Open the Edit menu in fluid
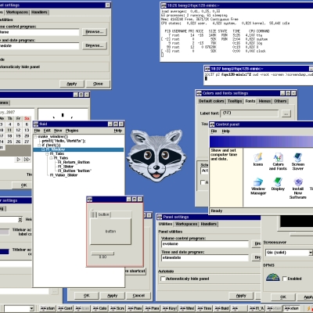Screen dimensions: 313x313 coord(47,131)
